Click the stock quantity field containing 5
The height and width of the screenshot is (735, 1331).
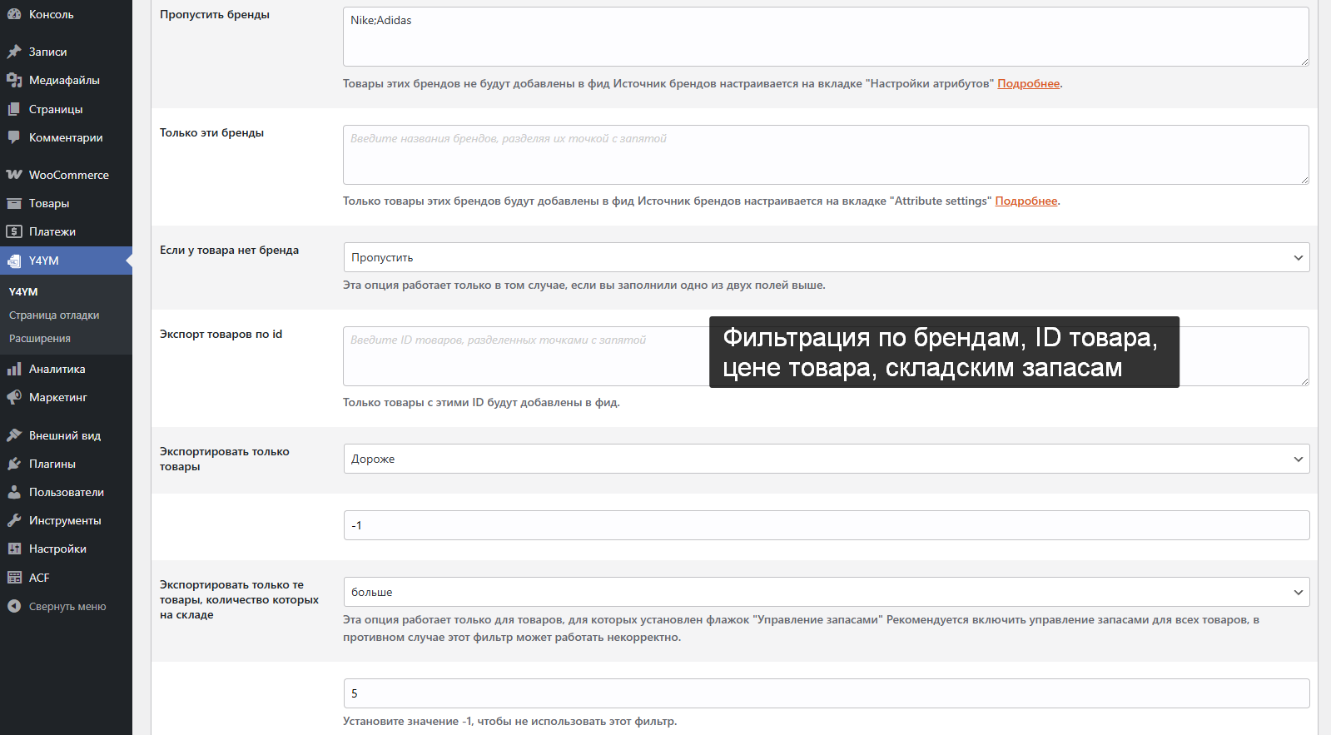click(826, 693)
